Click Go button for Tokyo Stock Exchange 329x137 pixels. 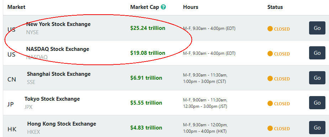[317, 102]
